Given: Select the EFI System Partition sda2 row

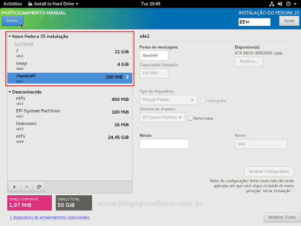Looking at the screenshot, I should [x=70, y=113].
